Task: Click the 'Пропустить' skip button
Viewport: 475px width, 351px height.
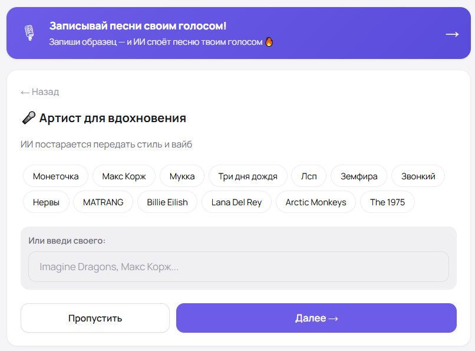Action: [95, 318]
